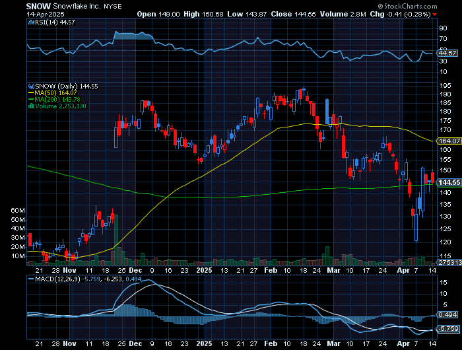Click the RSI(14) indicator label
Image resolution: width=462 pixels, height=350 pixels.
click(x=46, y=22)
